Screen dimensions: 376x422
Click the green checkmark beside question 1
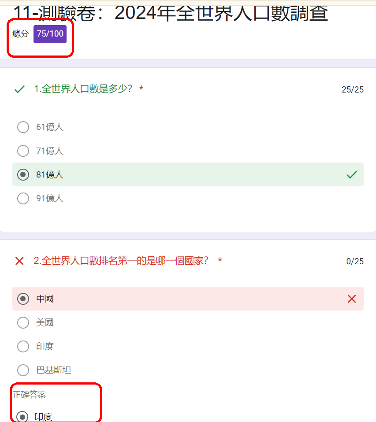point(19,90)
